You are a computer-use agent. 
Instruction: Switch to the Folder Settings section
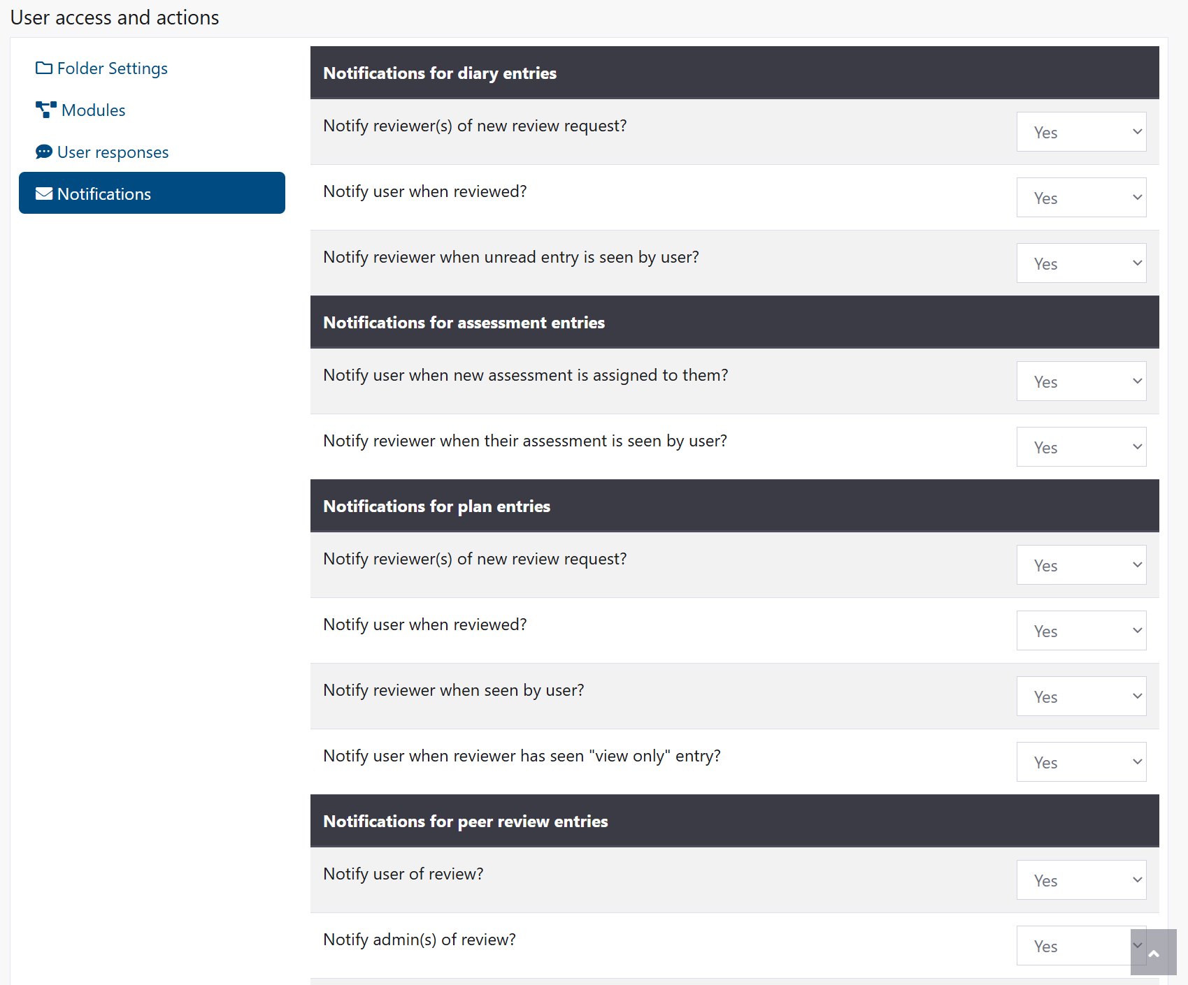point(112,68)
